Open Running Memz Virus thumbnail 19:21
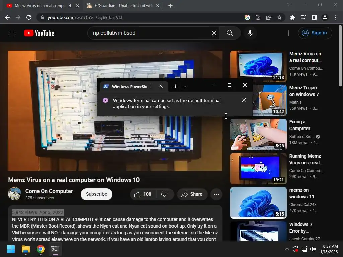343x257 pixels. (259, 169)
